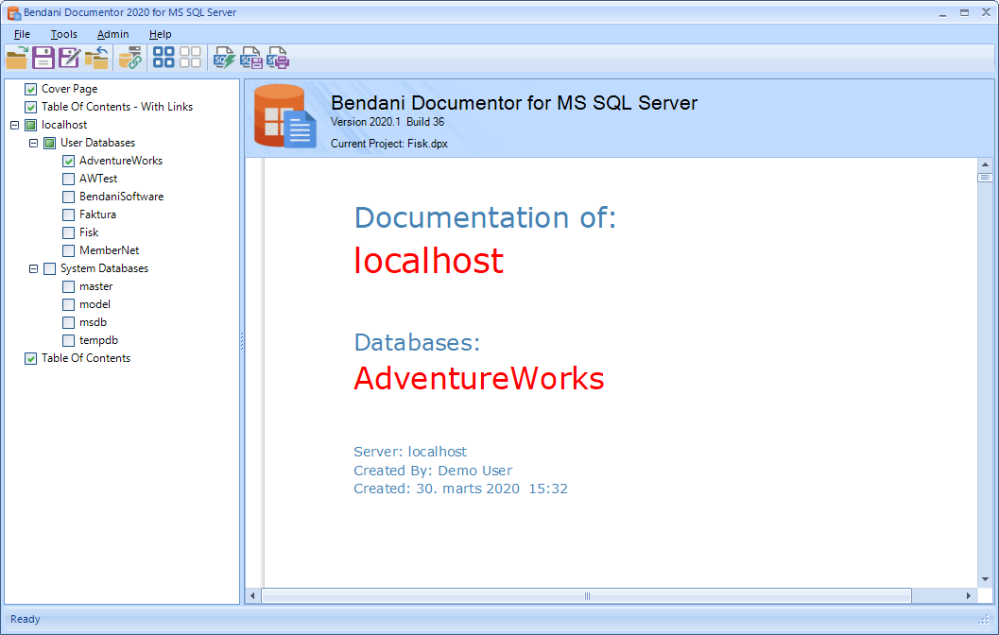Connect to server with database link icon
999x635 pixels.
click(130, 58)
